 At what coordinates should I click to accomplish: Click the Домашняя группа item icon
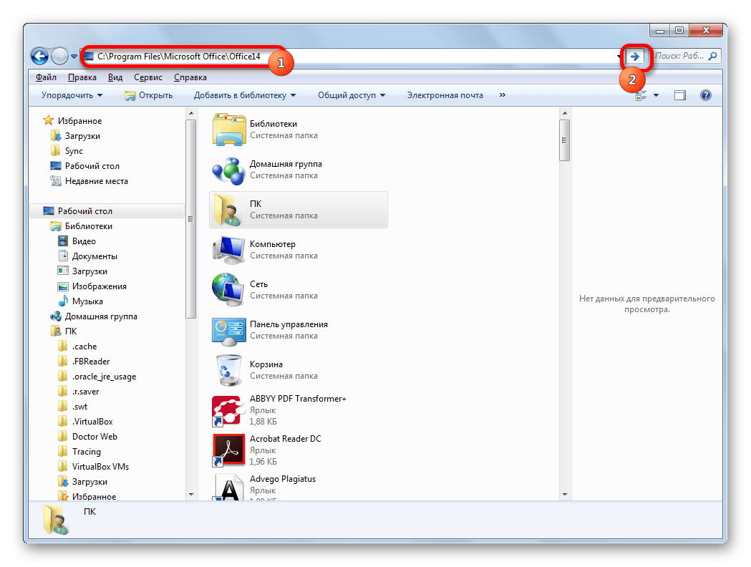pyautogui.click(x=229, y=170)
